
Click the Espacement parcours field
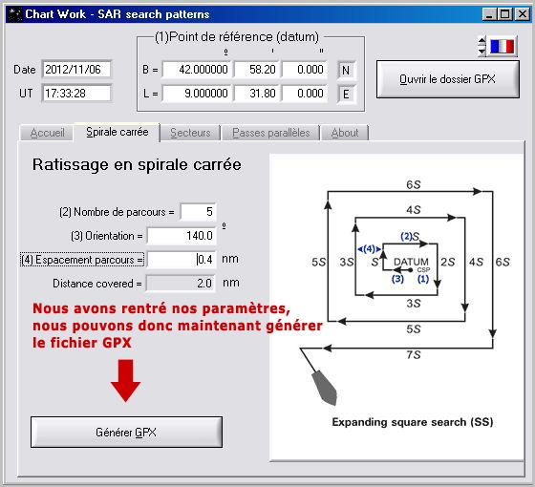(182, 260)
